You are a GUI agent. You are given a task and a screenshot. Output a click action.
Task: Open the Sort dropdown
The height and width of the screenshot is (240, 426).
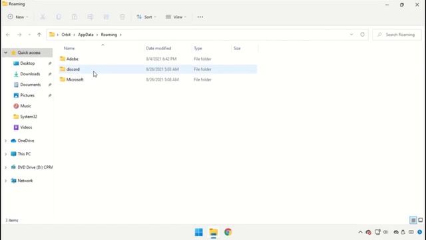146,17
